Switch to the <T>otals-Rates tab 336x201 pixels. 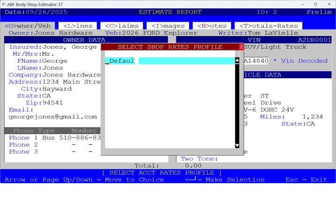269,26
